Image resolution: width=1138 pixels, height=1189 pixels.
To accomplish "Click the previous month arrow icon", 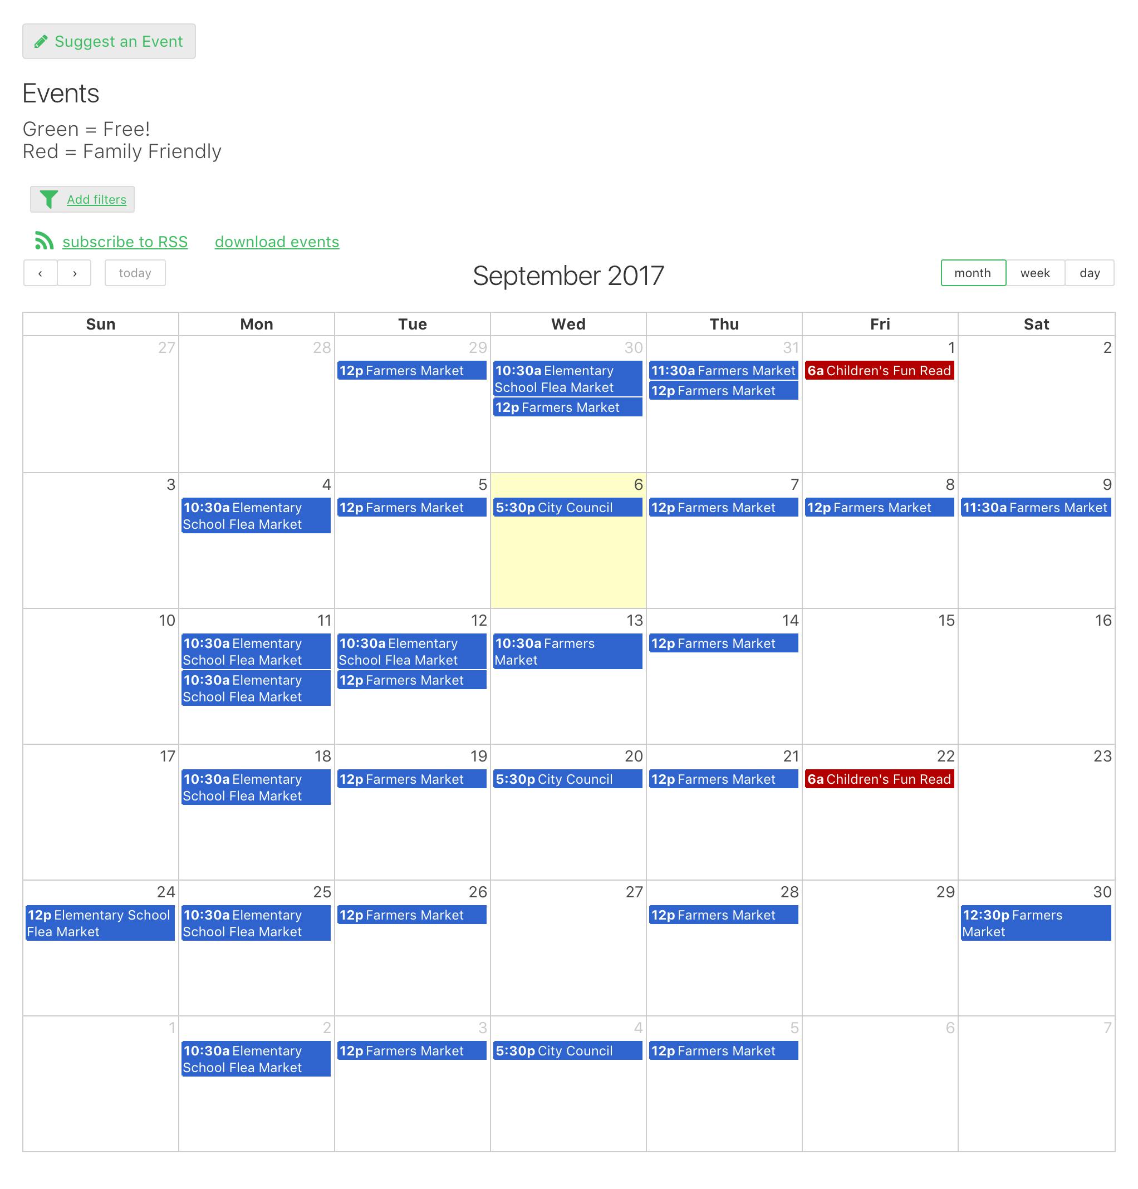I will click(40, 273).
